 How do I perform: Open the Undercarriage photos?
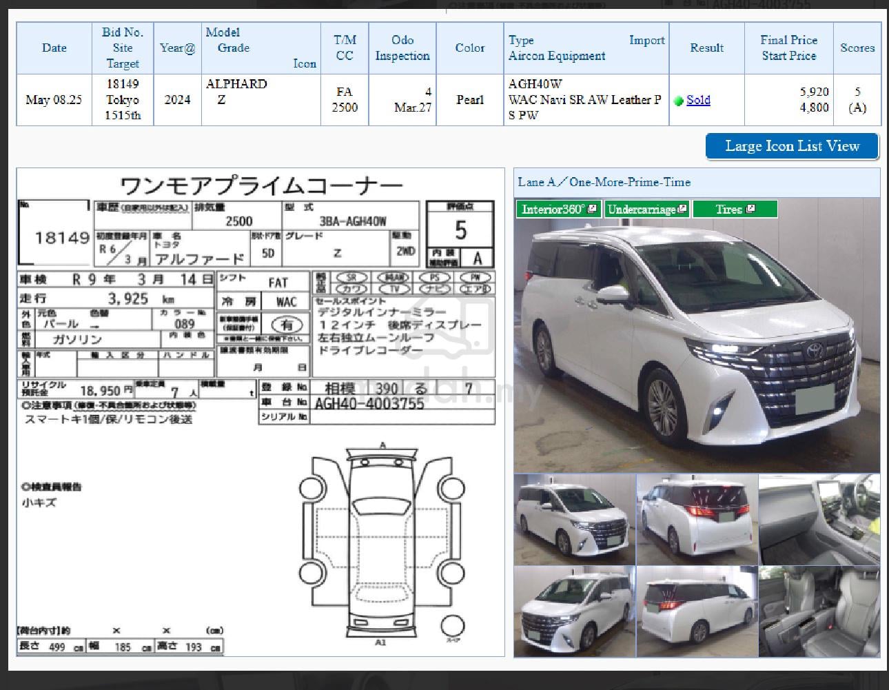647,209
